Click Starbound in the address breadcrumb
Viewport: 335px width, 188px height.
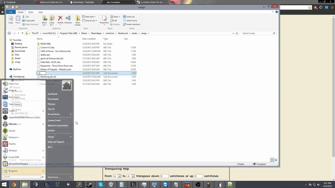click(123, 33)
